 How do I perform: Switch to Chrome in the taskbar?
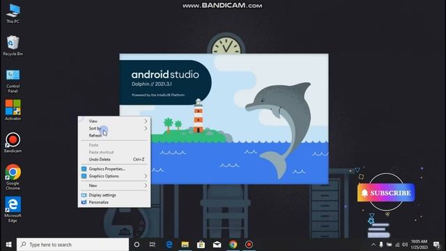coord(233,245)
